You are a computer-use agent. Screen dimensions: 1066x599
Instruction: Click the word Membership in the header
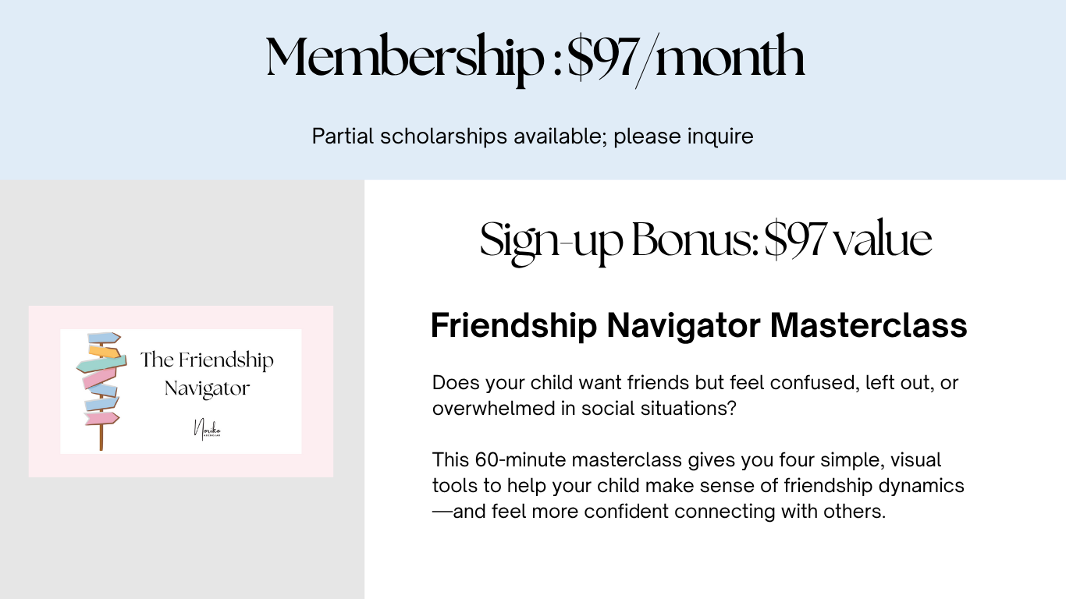405,58
